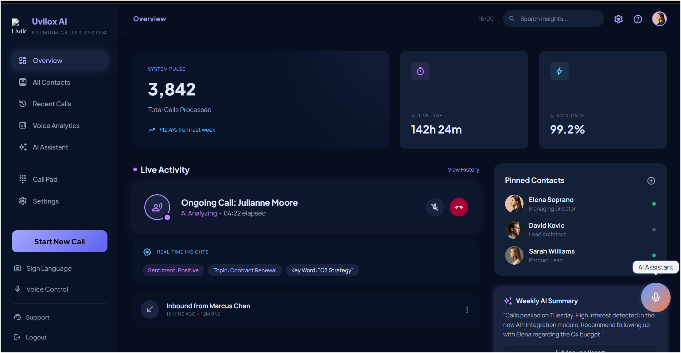Screen dimensions: 681x353
Task: Add a new pinned contact
Action: pyautogui.click(x=651, y=181)
